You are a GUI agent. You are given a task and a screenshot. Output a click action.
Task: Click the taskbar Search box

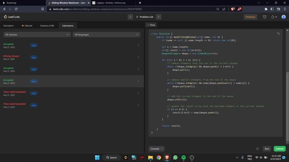pos(112,157)
